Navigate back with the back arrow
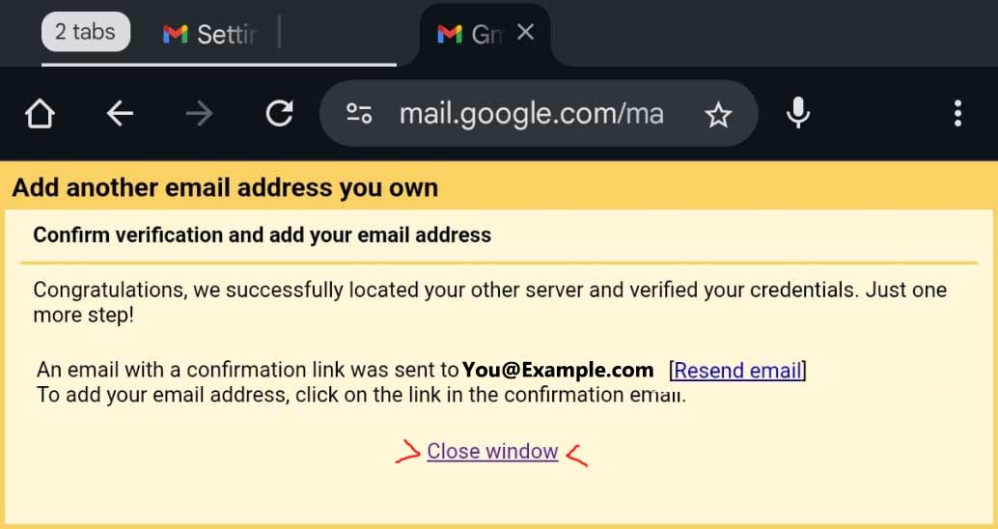The image size is (998, 529). [120, 115]
